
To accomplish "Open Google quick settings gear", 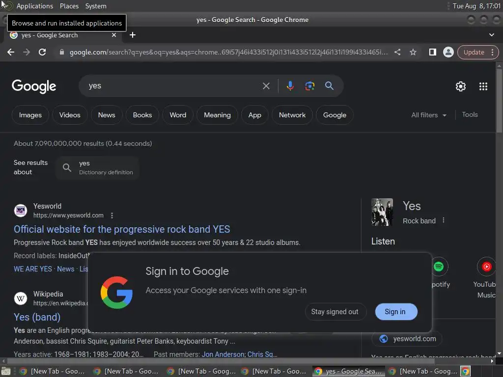I will (461, 86).
